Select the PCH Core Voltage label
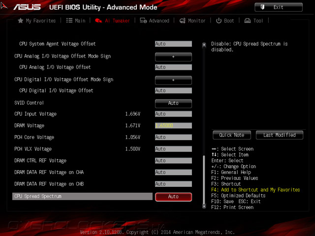The height and width of the screenshot is (236, 315). point(34,138)
